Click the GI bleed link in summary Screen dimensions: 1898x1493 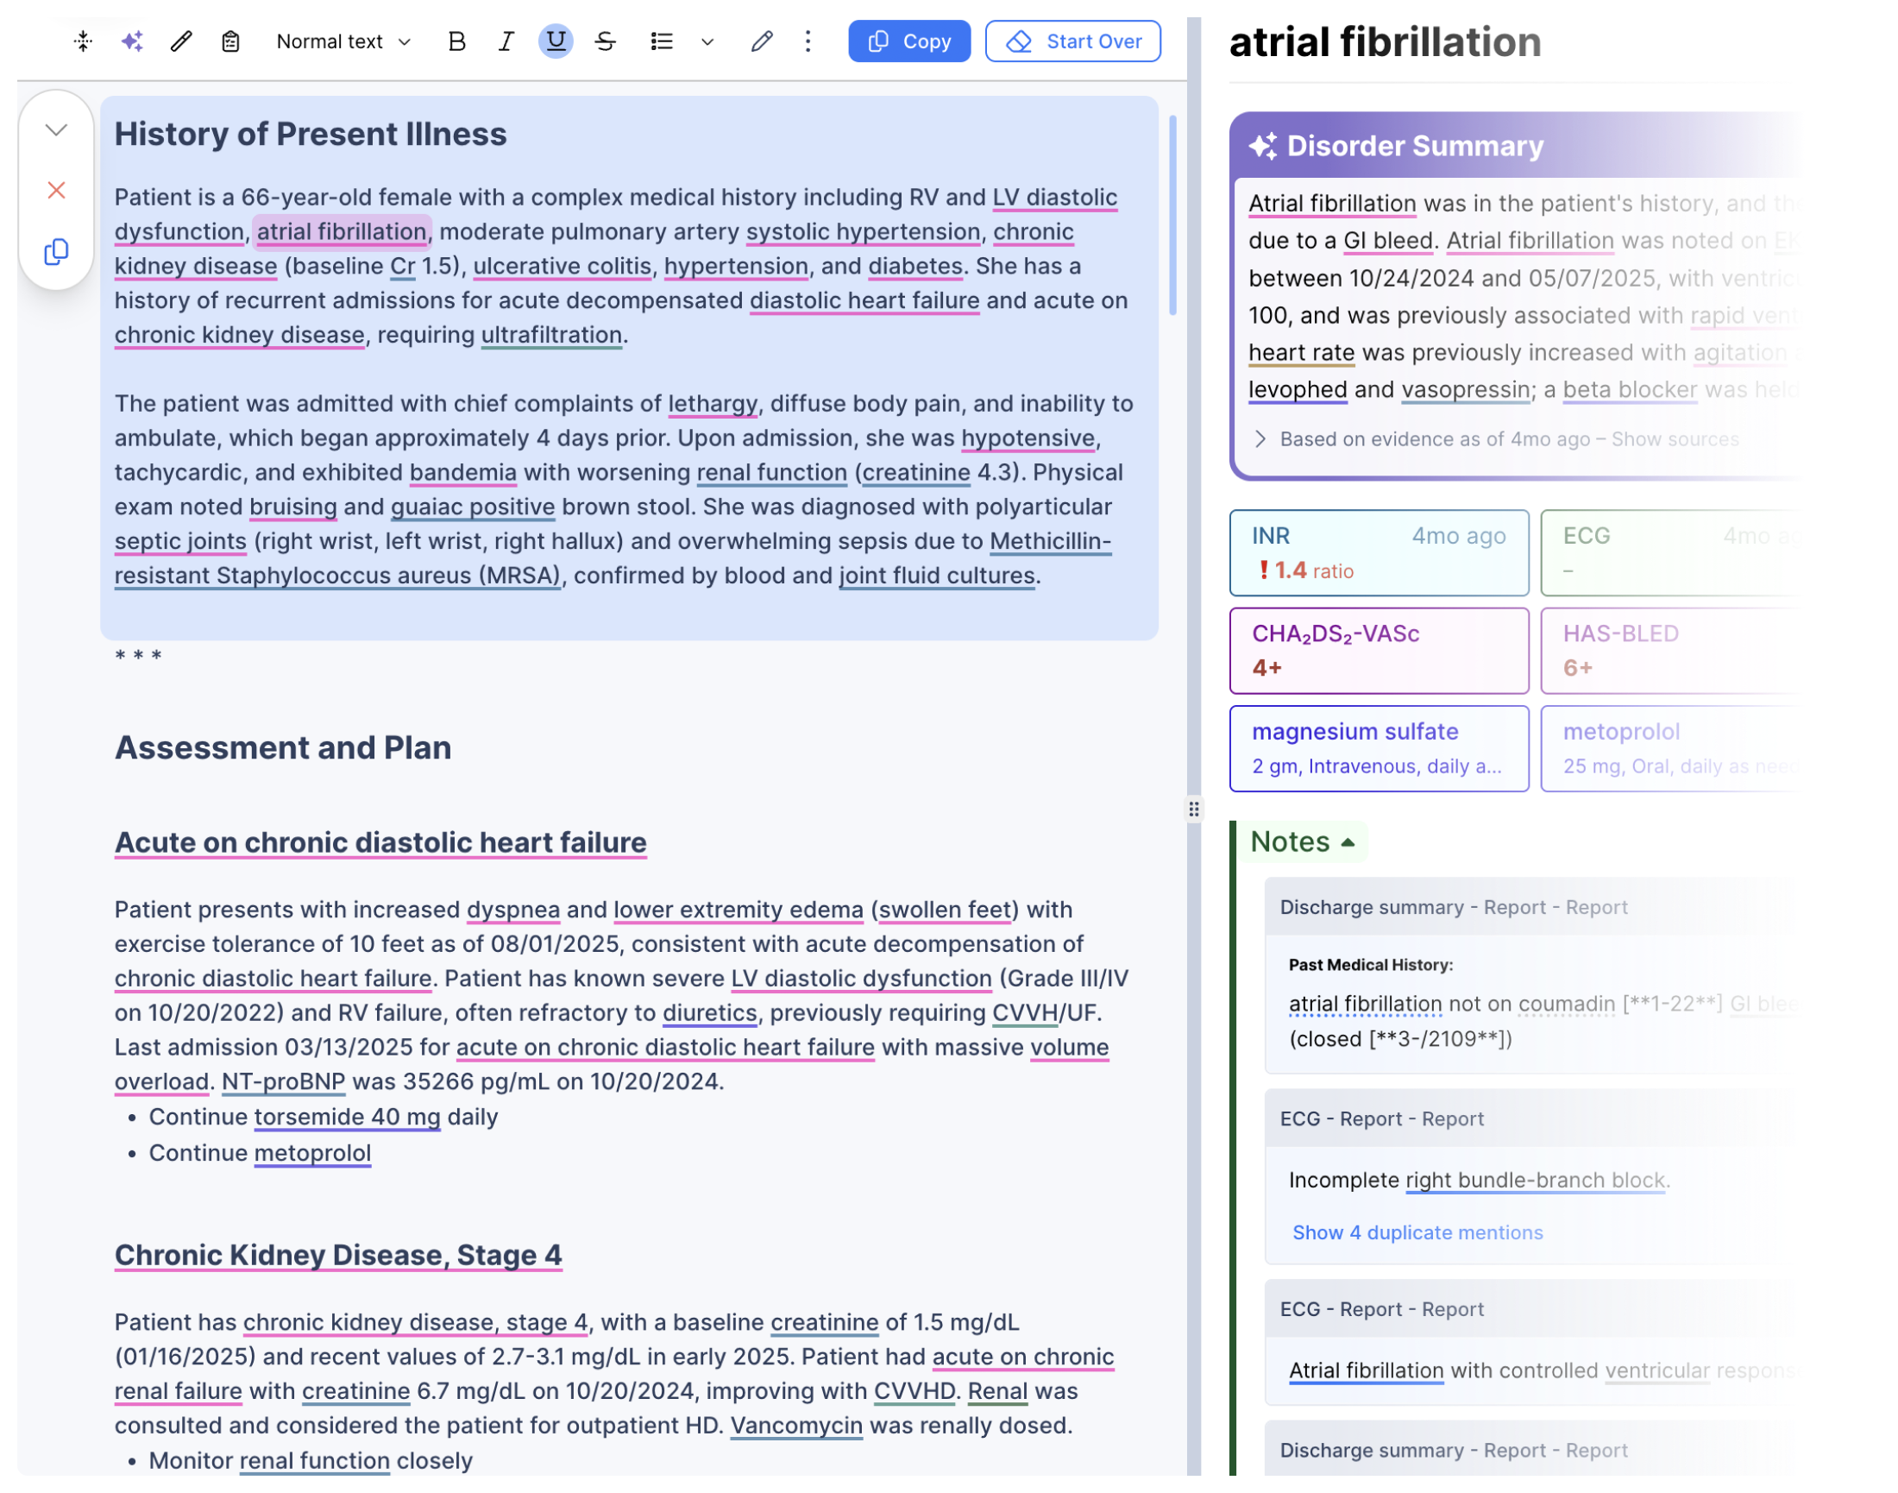(x=1387, y=242)
